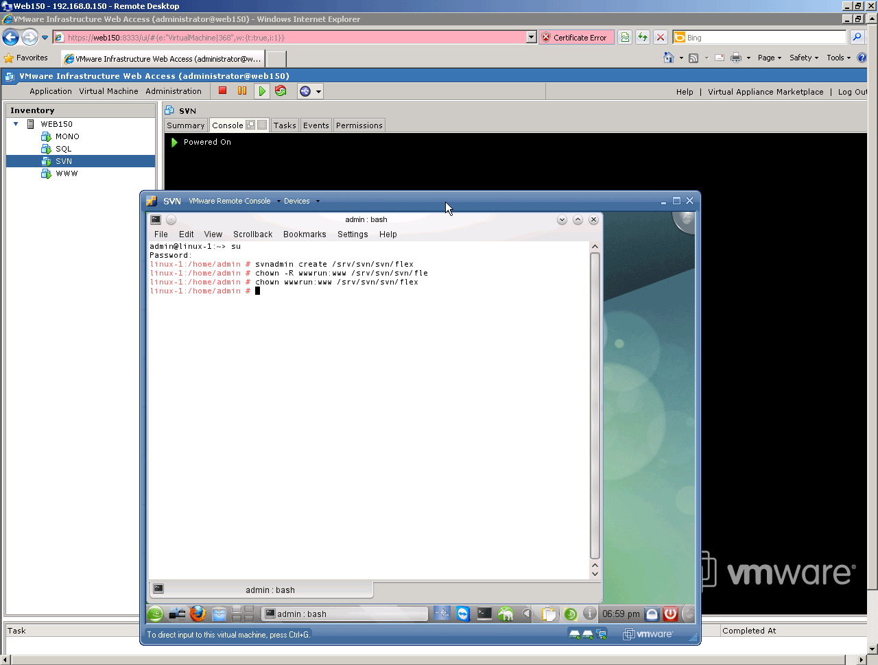Open the IE Home page icon
The width and height of the screenshot is (878, 665).
pos(669,58)
